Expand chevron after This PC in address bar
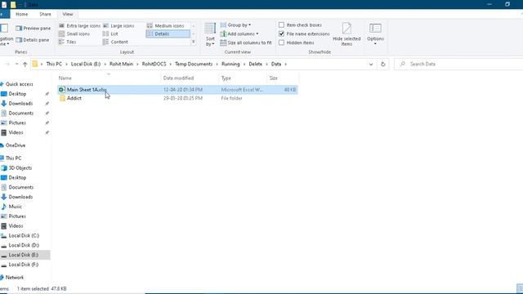Viewport: 523px width, 294px height. click(x=66, y=64)
